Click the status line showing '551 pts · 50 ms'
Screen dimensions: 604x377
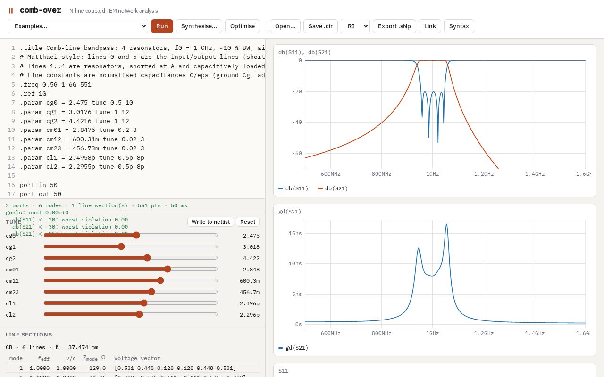point(96,205)
